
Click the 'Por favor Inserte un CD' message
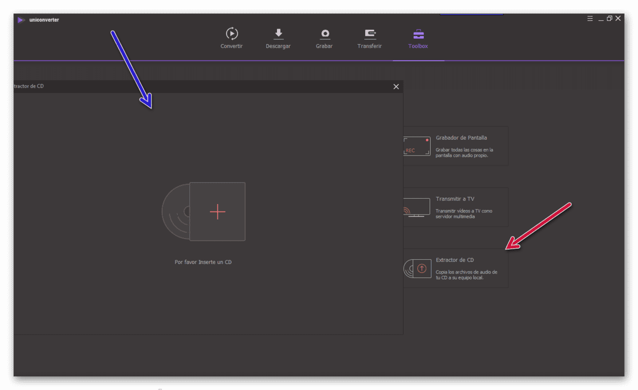point(203,262)
